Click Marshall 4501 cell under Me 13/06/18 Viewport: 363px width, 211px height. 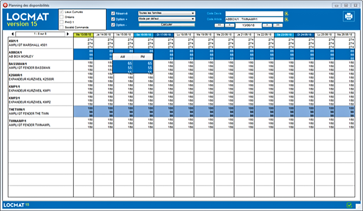[x=84, y=43]
